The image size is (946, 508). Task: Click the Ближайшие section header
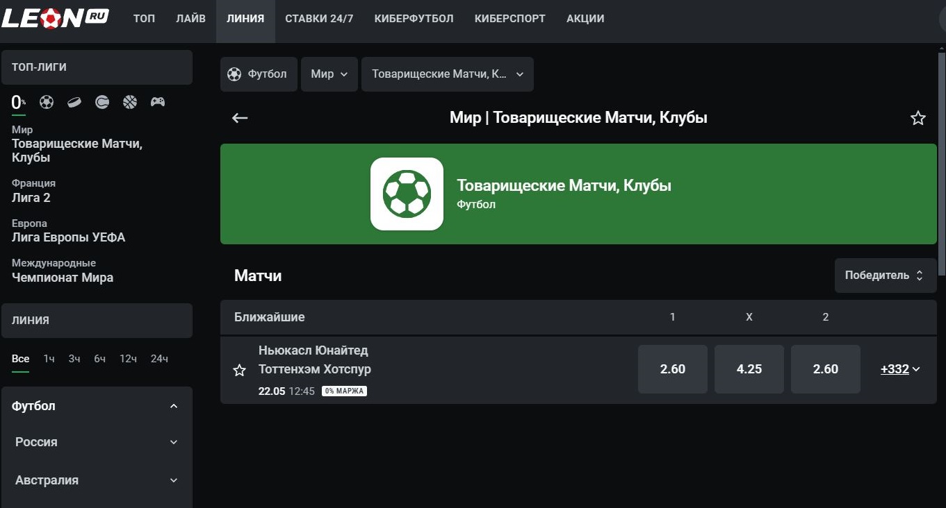578,317
